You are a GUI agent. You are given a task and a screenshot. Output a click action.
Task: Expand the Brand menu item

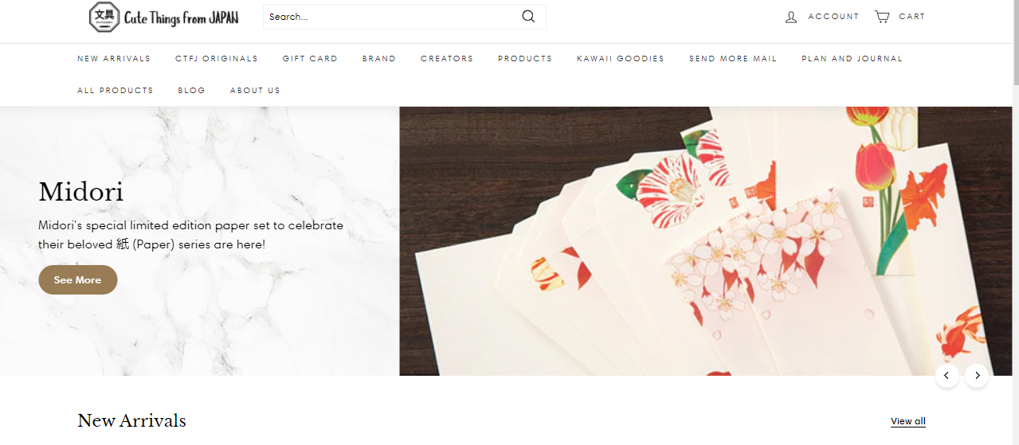pos(379,59)
